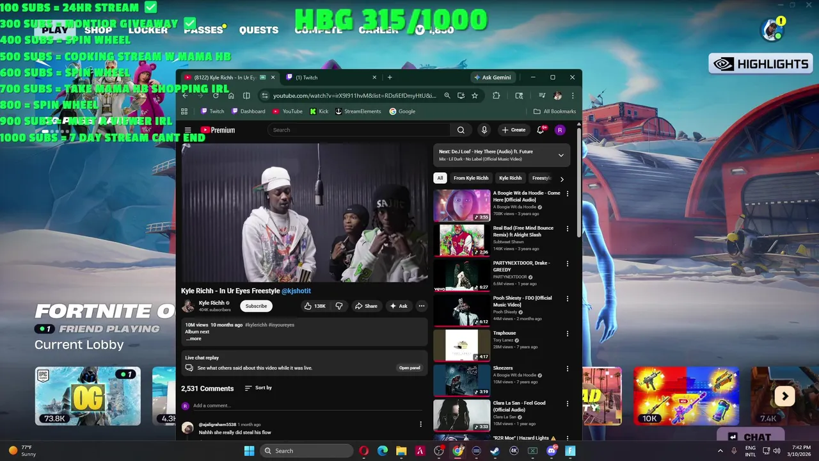Open live chat replay panel
Image resolution: width=819 pixels, height=461 pixels.
click(409, 368)
